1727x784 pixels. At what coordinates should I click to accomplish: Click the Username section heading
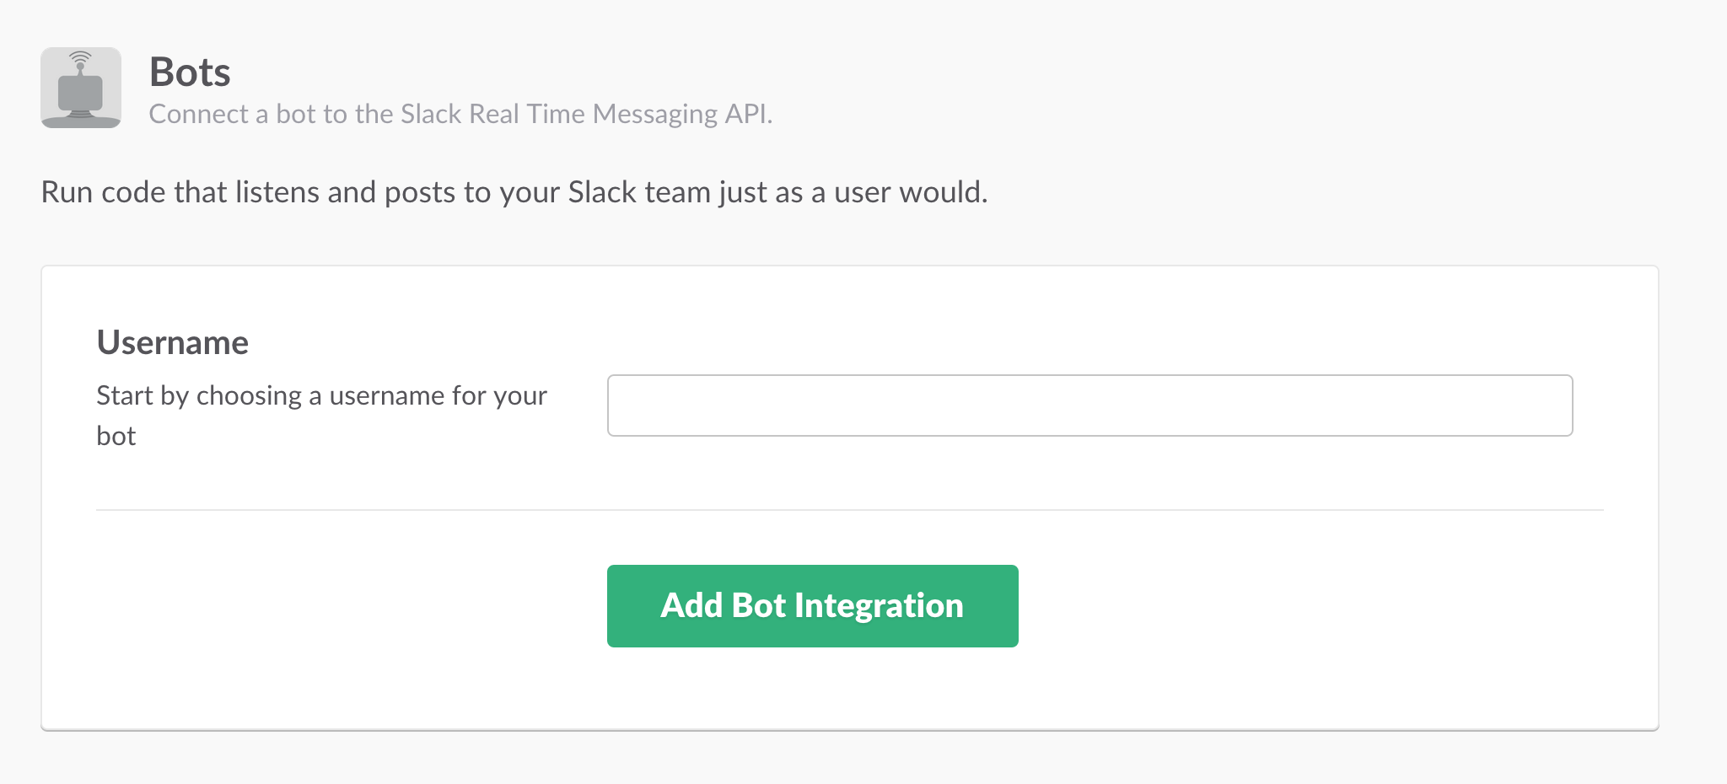[173, 342]
